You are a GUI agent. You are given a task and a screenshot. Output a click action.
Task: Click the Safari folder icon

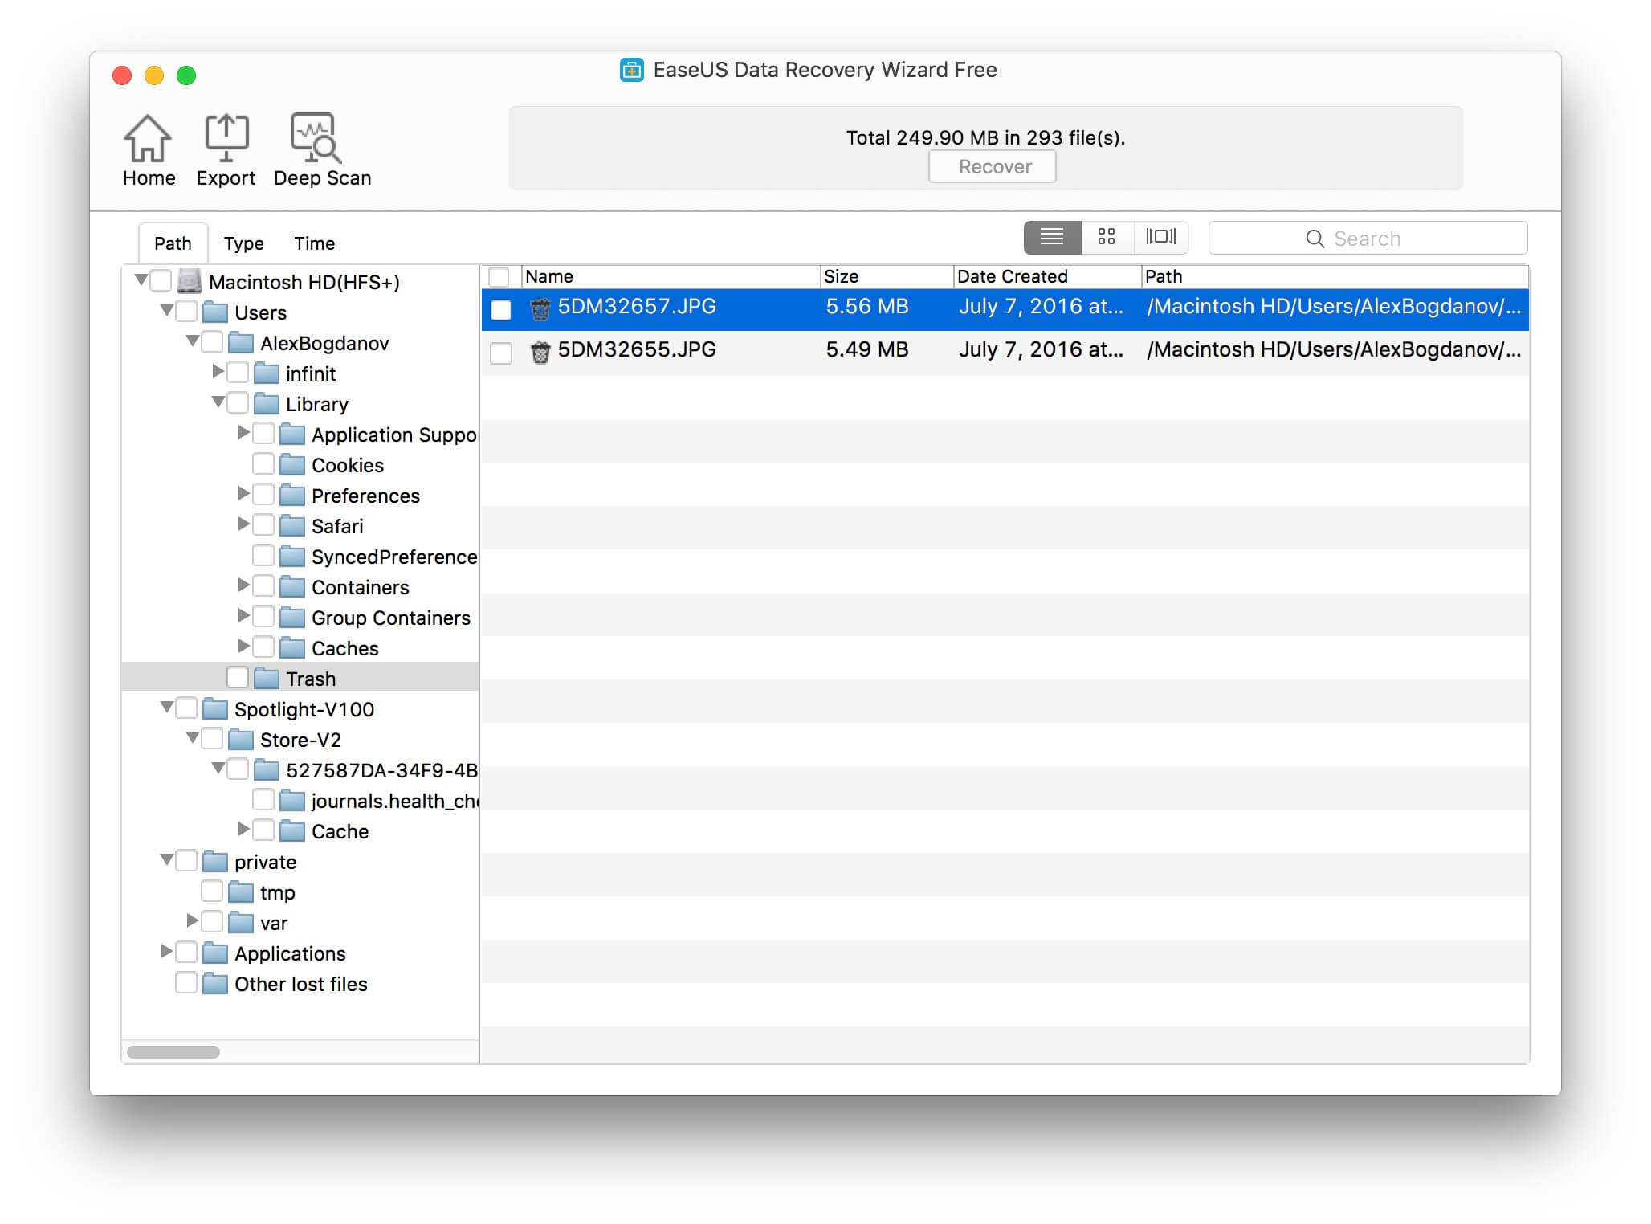pos(292,525)
